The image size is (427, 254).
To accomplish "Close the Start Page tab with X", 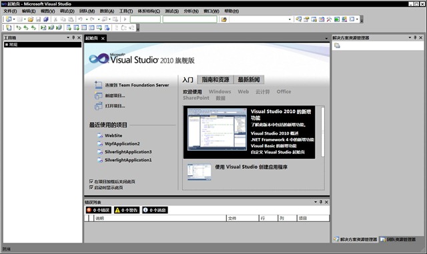I will [x=103, y=39].
